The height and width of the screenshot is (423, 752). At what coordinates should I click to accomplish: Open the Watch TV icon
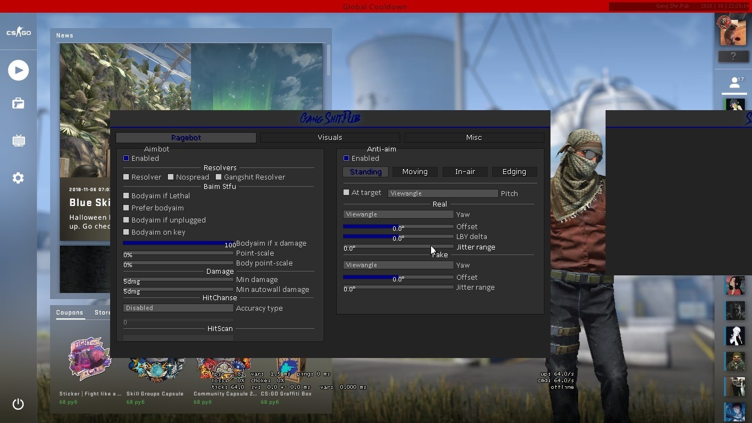[18, 141]
